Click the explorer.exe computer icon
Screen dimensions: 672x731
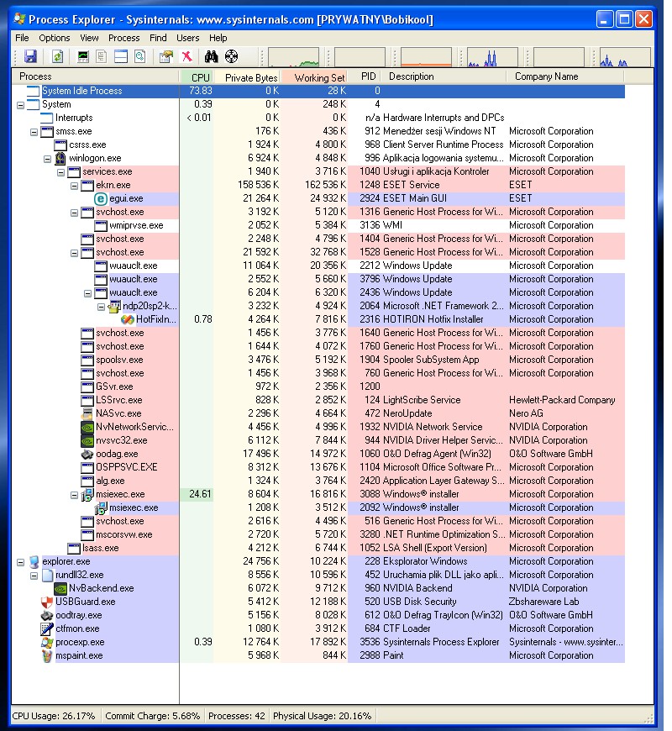[34, 562]
